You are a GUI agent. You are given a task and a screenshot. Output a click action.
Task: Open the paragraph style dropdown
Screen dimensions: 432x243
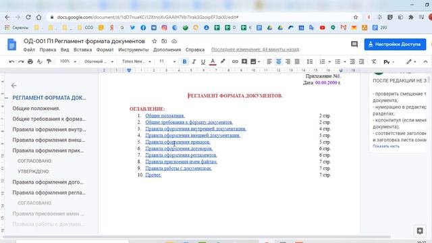point(99,61)
